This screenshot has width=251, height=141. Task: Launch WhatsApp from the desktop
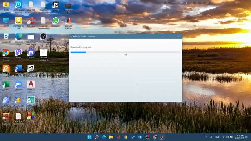point(56,22)
